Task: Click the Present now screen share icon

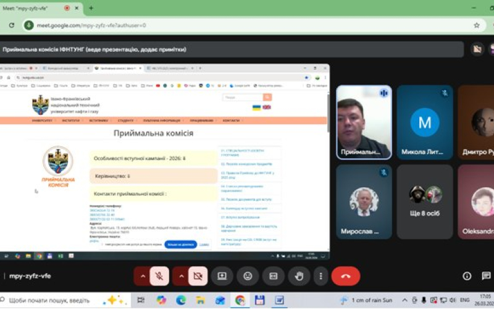Action: click(x=222, y=276)
